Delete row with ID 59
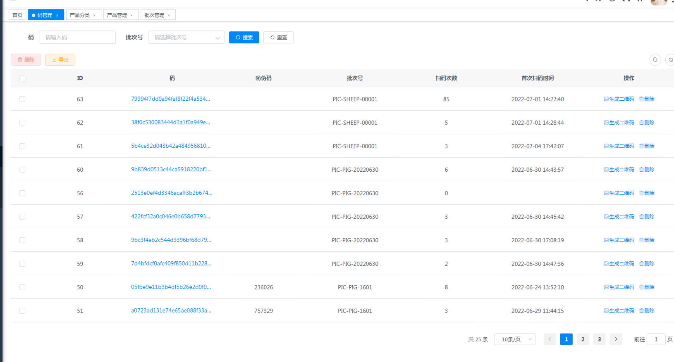The height and width of the screenshot is (362, 674). [647, 264]
